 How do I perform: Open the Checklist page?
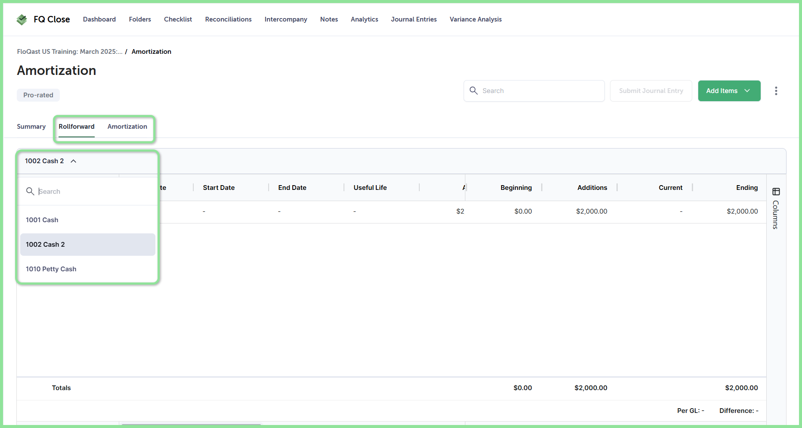point(178,19)
